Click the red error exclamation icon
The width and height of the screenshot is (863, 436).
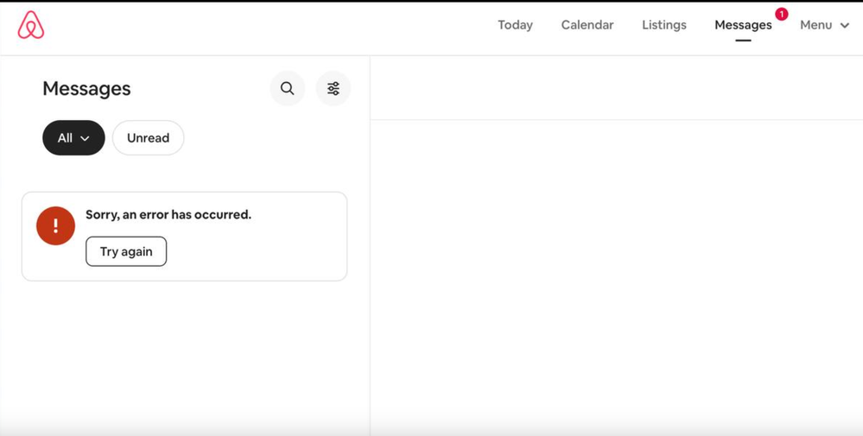pyautogui.click(x=55, y=226)
